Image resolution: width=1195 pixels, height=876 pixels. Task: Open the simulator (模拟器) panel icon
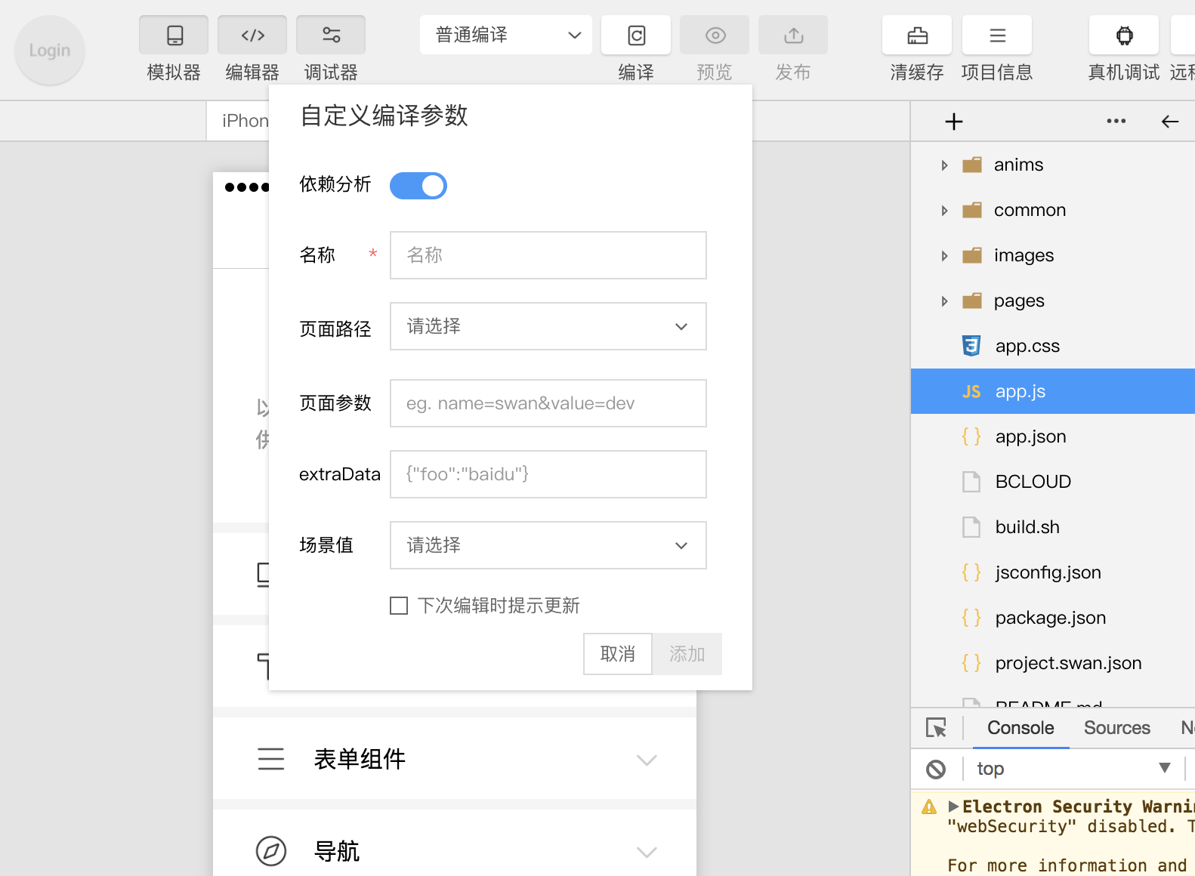click(x=174, y=35)
